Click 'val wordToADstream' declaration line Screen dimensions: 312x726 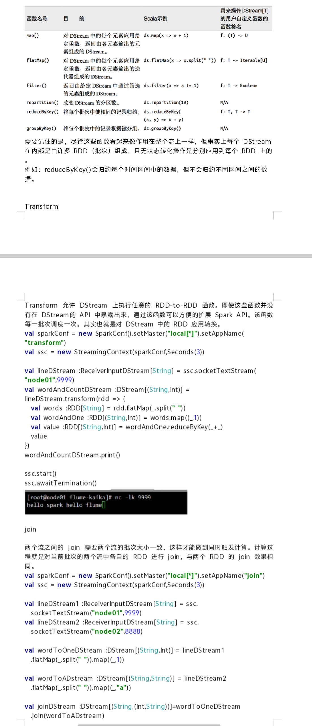click(125, 678)
